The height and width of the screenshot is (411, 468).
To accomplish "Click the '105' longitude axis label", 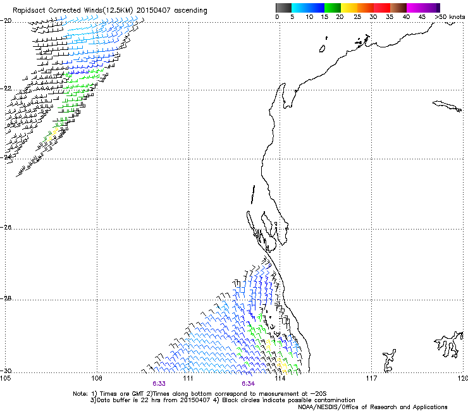I will point(5,379).
